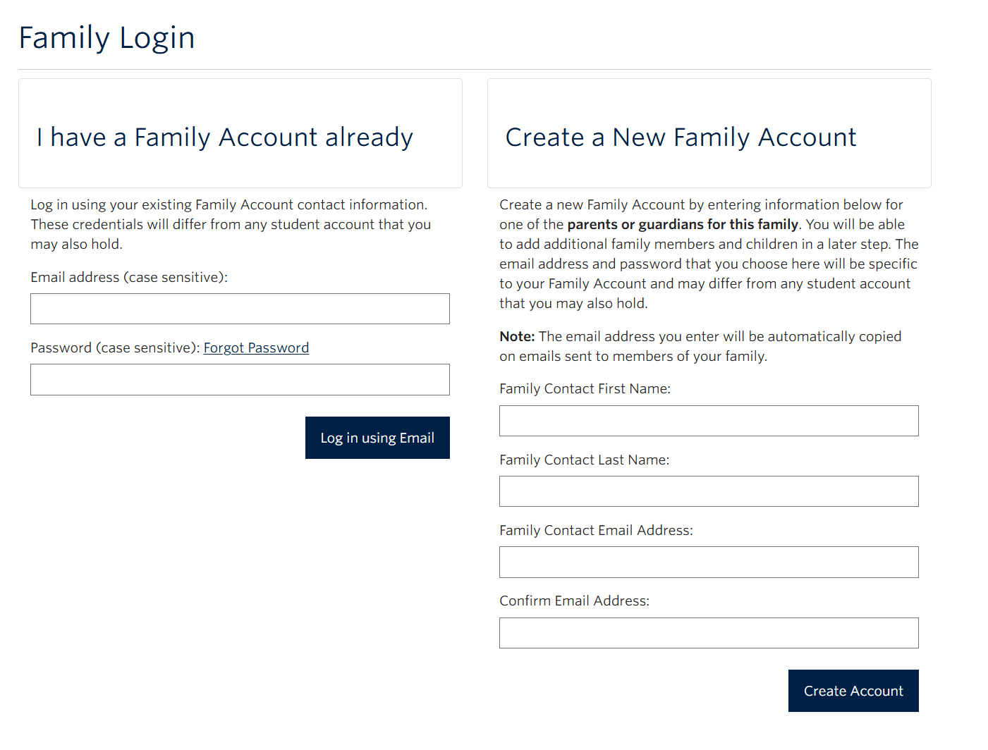Click the Forgot Password link
Screen dimensions: 988x750
tap(256, 348)
